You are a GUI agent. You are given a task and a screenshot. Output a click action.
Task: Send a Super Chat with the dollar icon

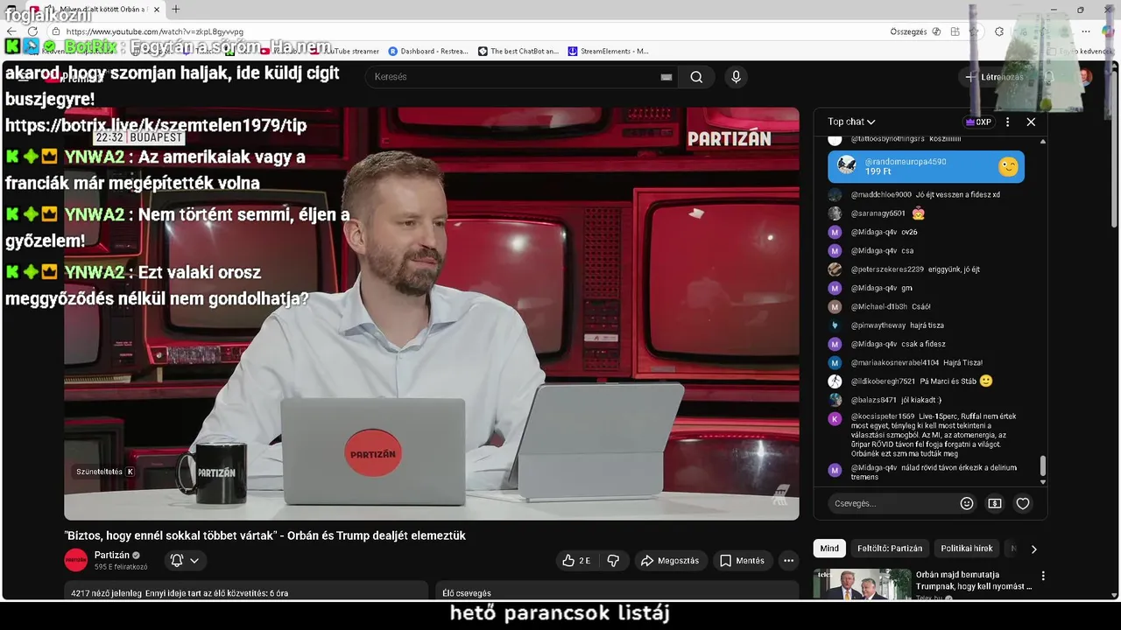click(x=995, y=503)
